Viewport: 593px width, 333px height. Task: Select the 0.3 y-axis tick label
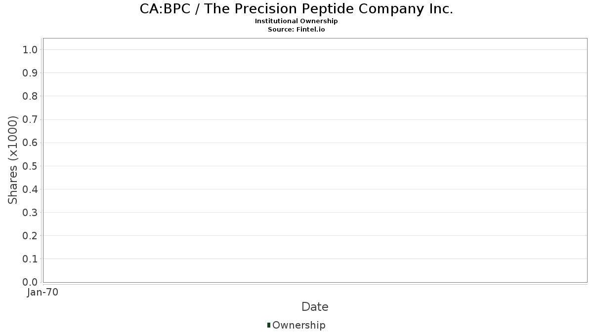(x=30, y=213)
